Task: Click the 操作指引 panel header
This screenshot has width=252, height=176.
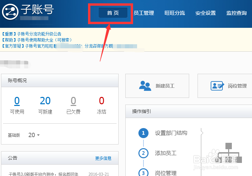Action: tap(189, 111)
